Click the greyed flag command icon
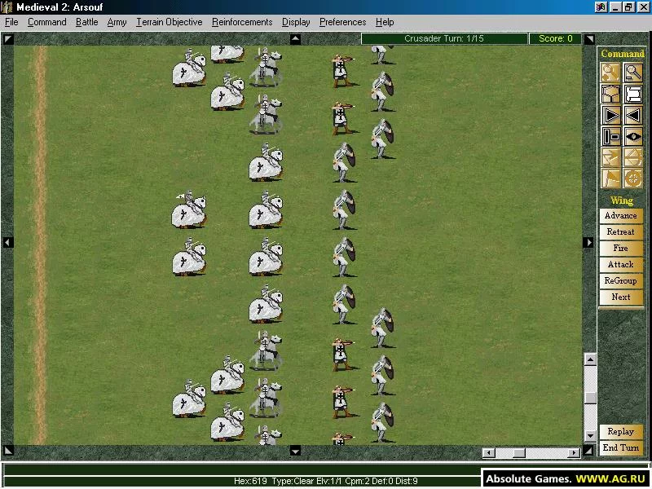 pyautogui.click(x=610, y=178)
